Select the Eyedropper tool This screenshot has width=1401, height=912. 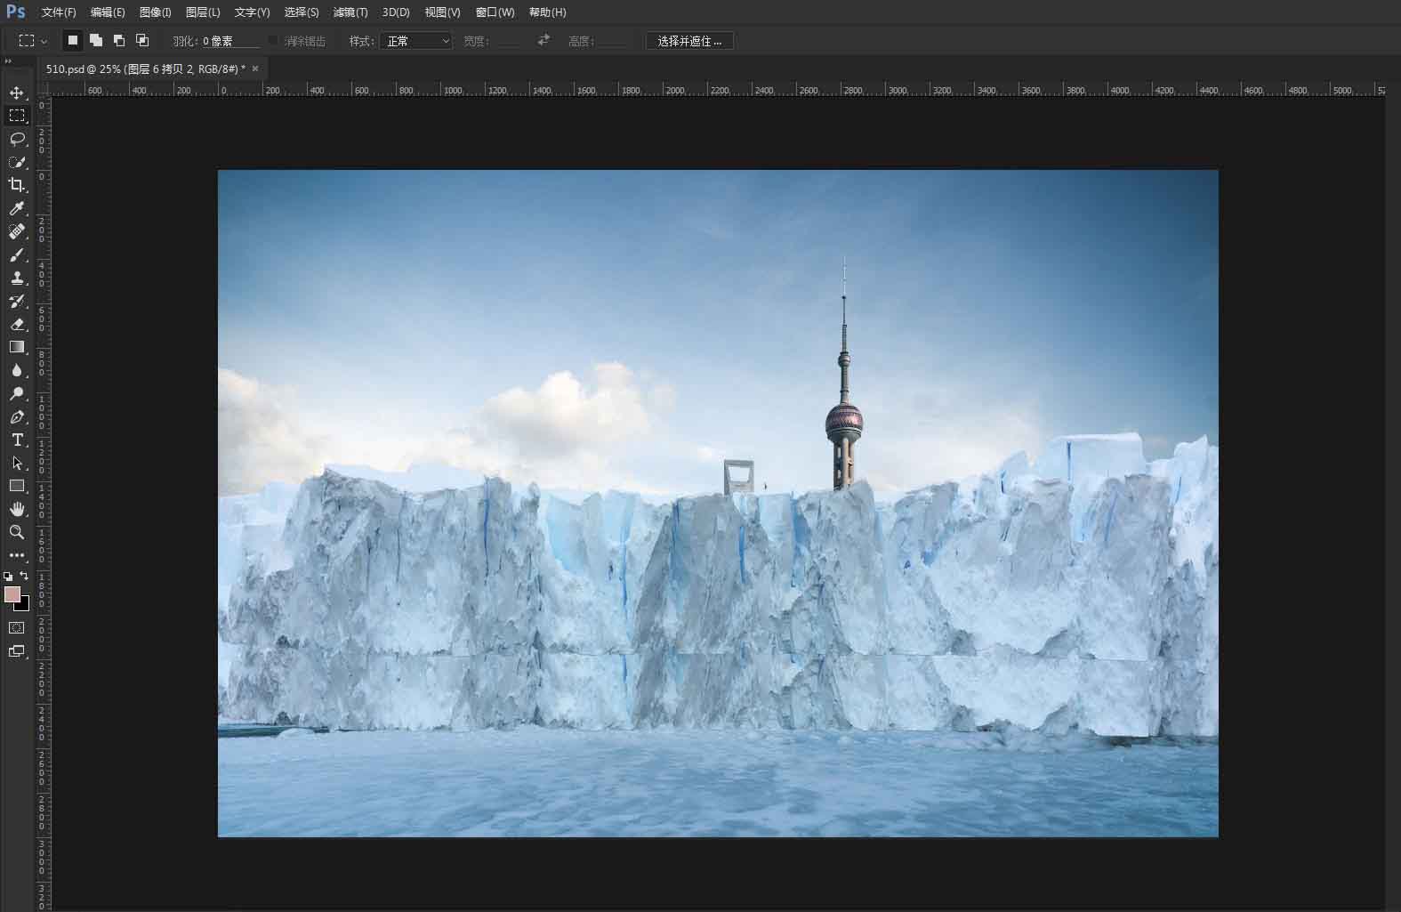17,208
